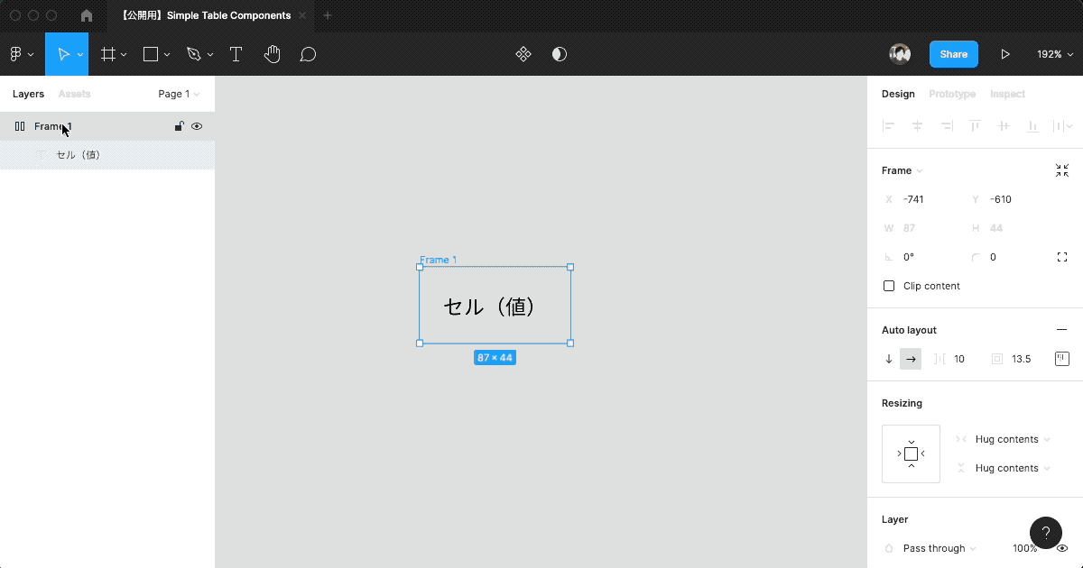
Task: Switch to the Prototype tab
Action: click(951, 94)
